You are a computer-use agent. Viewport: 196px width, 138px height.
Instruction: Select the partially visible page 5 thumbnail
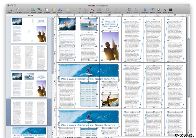point(29,132)
